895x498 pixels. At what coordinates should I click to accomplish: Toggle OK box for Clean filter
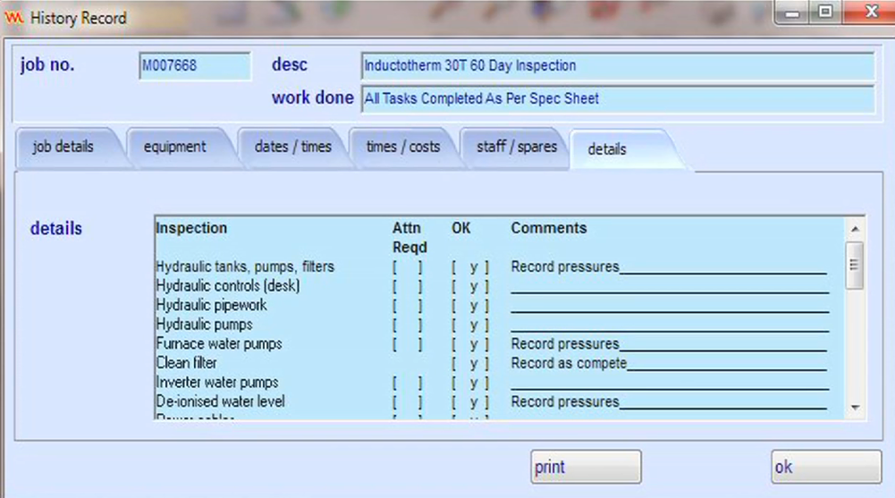pos(470,364)
